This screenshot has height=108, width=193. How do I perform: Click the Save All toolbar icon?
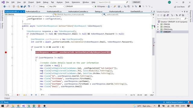(x=25, y=7)
